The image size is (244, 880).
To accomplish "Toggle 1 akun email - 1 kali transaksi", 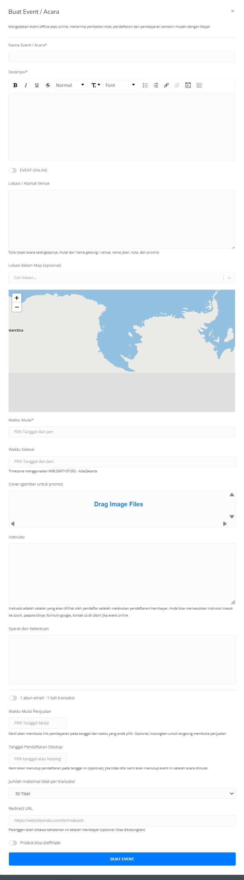I will pos(13,698).
